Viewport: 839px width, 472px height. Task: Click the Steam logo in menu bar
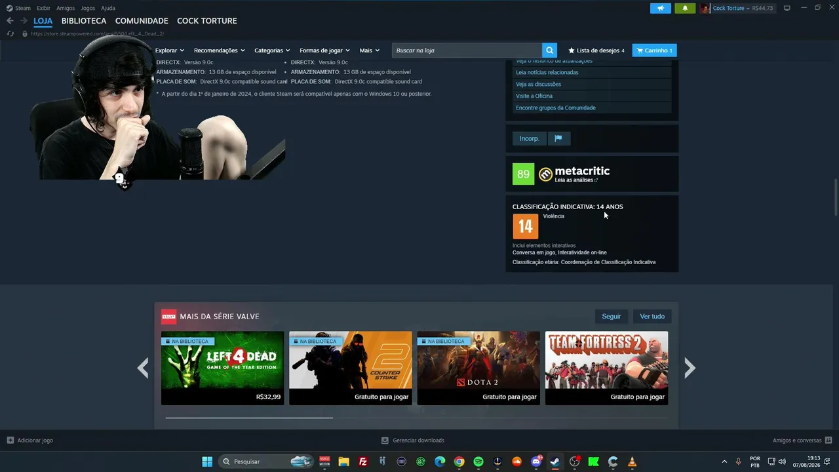pyautogui.click(x=9, y=8)
